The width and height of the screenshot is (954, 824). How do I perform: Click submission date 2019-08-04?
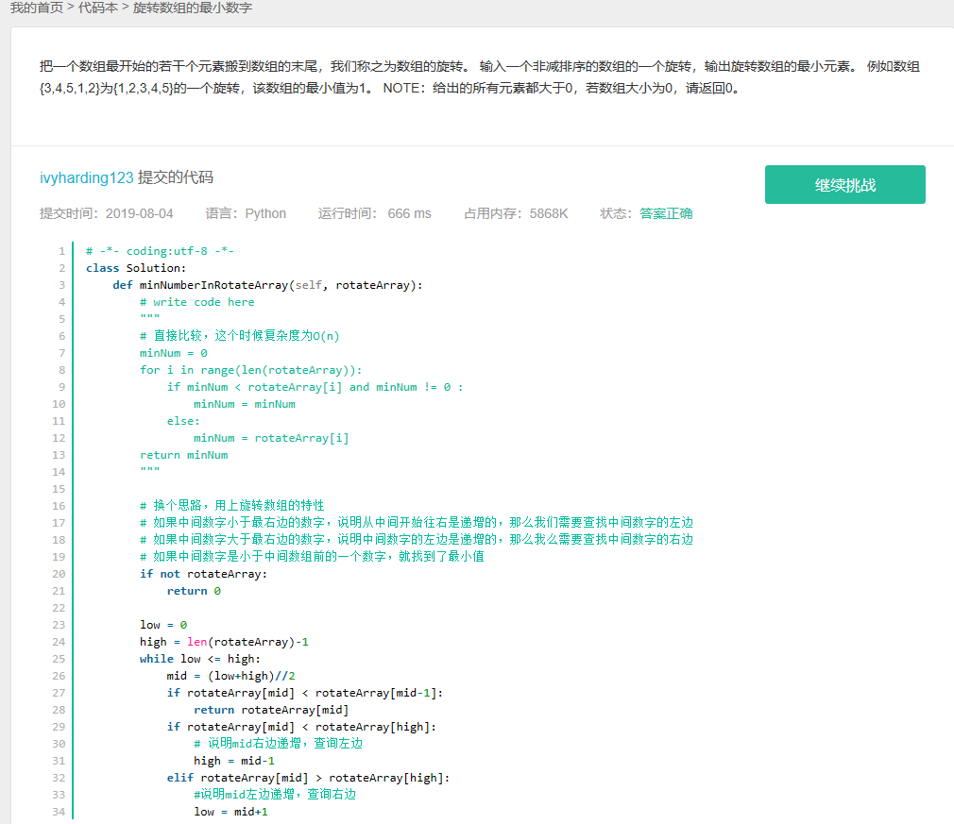pyautogui.click(x=140, y=213)
